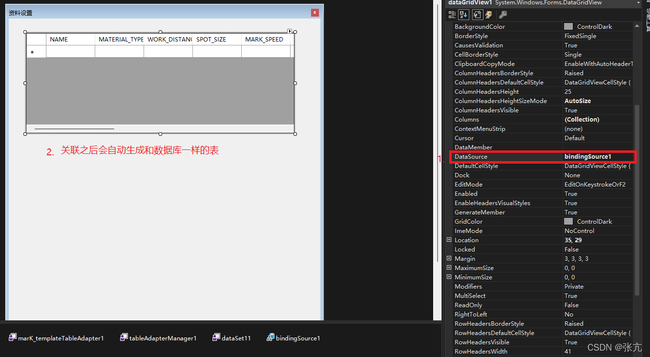Sort properties alphabetically
This screenshot has height=357, width=650.
(464, 15)
